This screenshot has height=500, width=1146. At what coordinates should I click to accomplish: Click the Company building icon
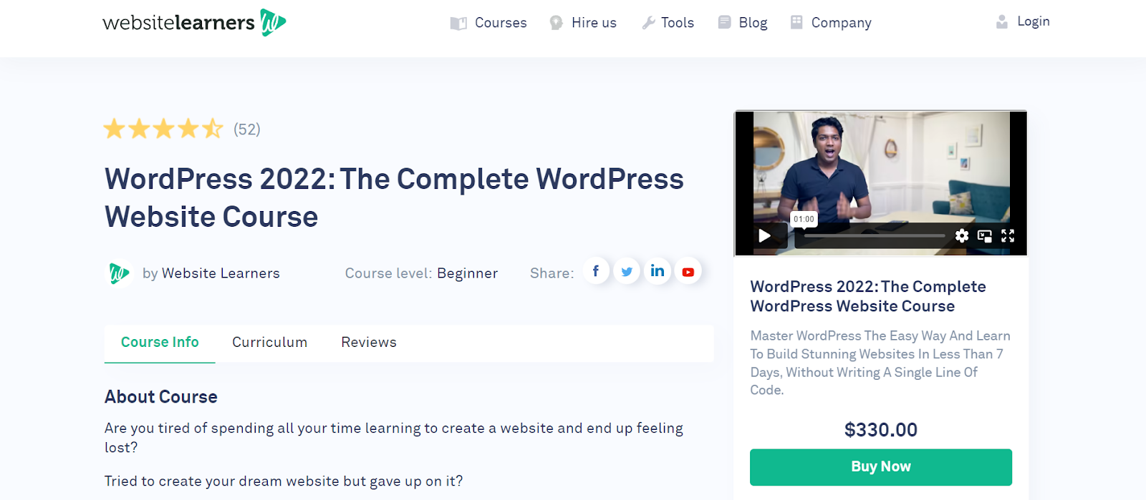(796, 22)
